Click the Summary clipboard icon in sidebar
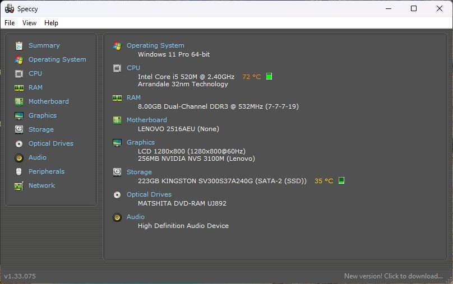 coord(19,45)
